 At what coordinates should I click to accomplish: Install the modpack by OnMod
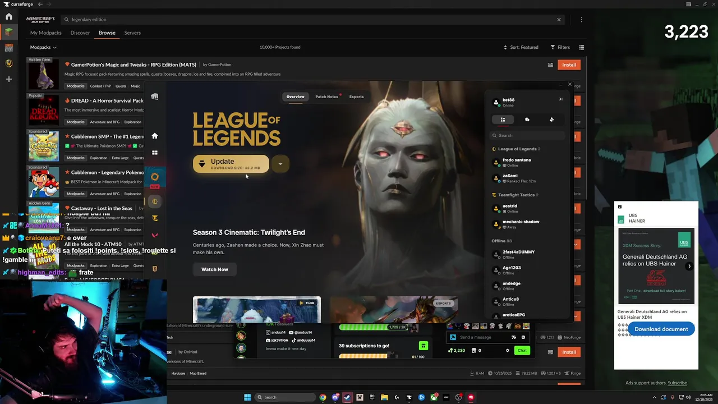pyautogui.click(x=569, y=352)
